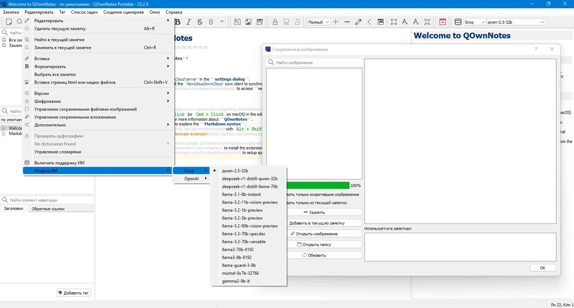574x308 pixels.
Task: Choose Управление сохраненными файлами изображений
Action: (x=98, y=109)
